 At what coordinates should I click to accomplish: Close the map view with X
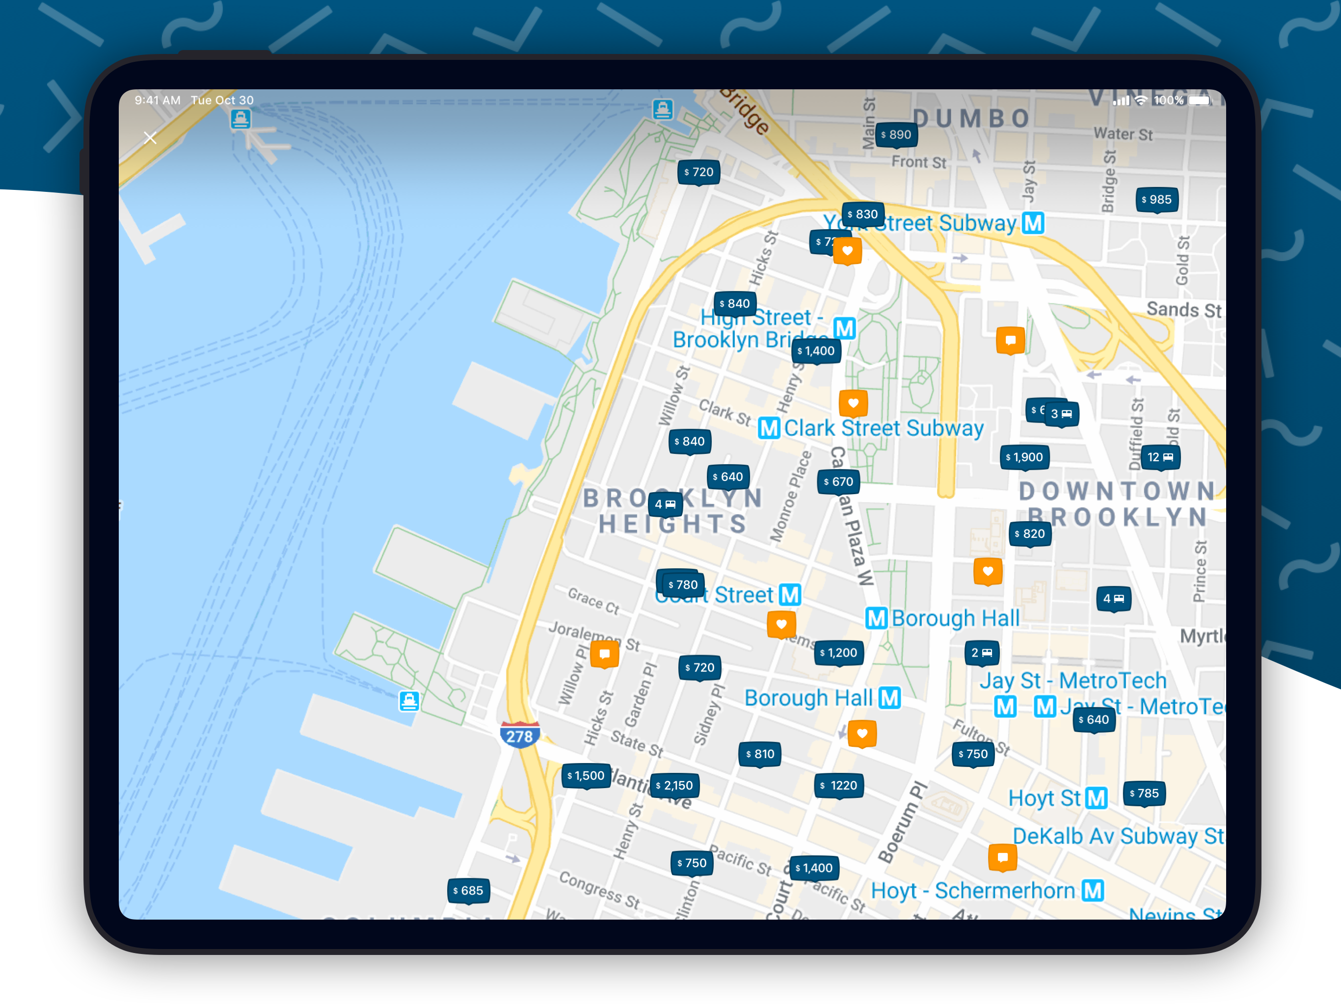click(150, 138)
